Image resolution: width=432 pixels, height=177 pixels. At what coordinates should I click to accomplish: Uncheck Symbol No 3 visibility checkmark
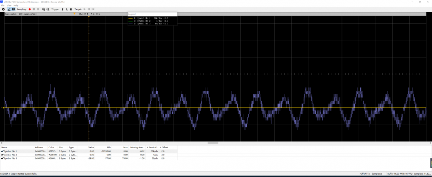2,158
